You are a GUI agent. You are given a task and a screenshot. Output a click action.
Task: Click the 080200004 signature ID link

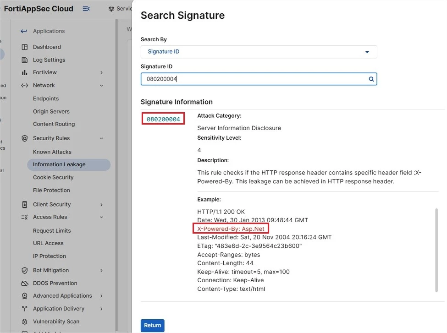[163, 120]
